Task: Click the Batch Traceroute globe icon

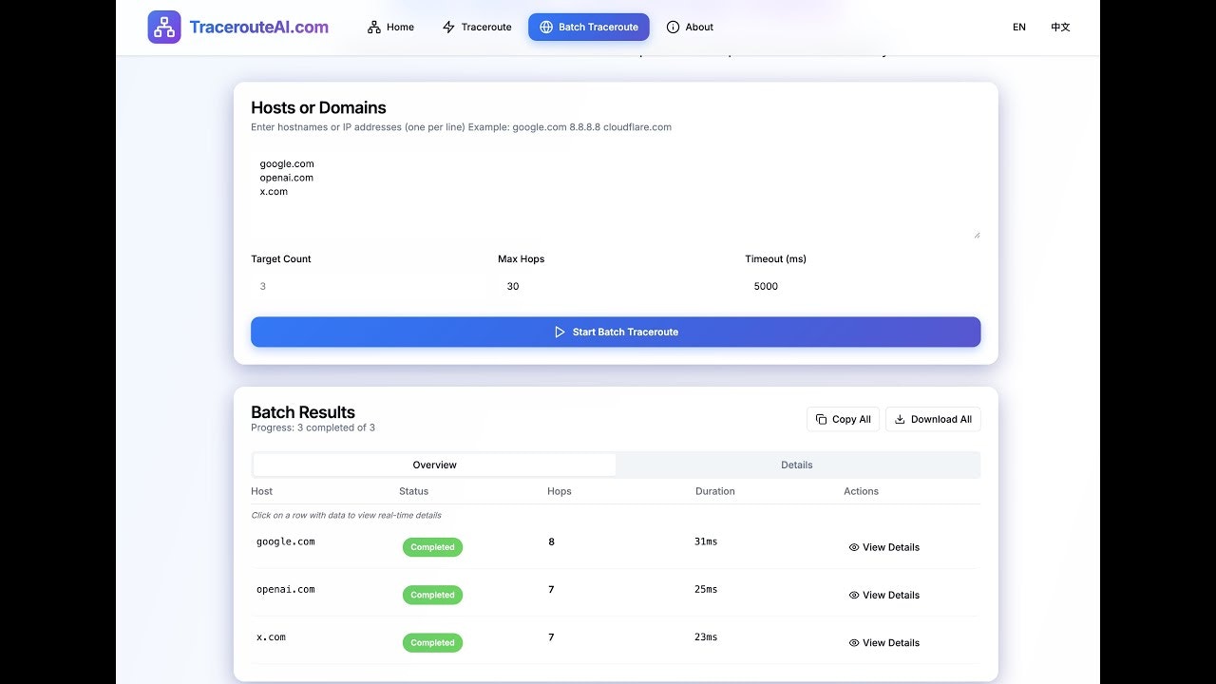Action: (x=546, y=28)
